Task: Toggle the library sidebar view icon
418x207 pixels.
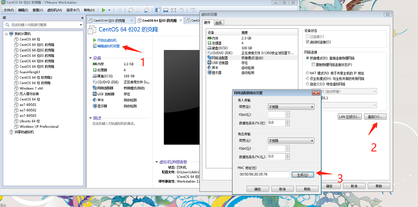Action: 158,10
